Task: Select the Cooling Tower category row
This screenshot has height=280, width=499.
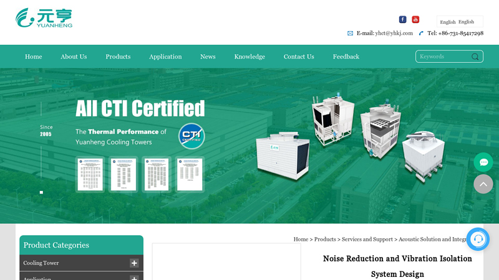Action: [x=82, y=263]
